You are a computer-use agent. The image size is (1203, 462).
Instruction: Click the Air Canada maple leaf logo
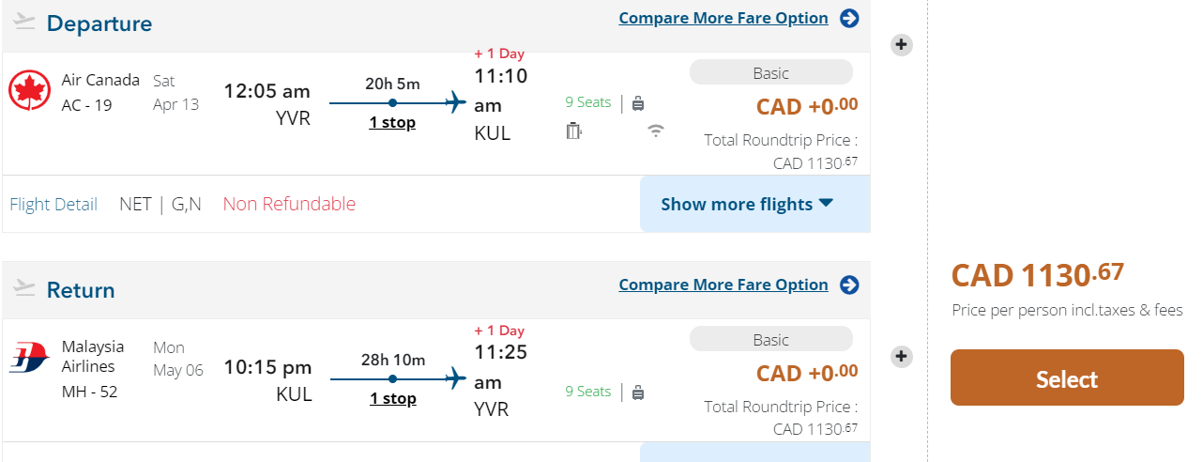pos(29,91)
